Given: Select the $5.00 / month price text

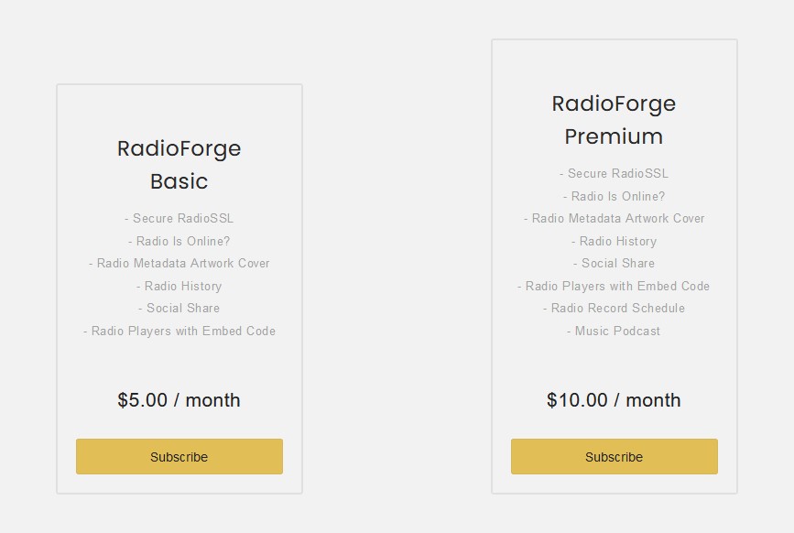Looking at the screenshot, I should 179,400.
